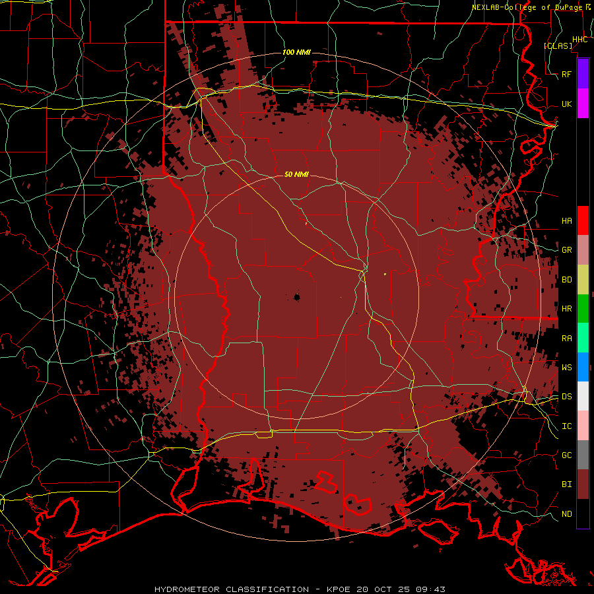Click the UK legend label
This screenshot has width=594, height=594.
(x=567, y=104)
